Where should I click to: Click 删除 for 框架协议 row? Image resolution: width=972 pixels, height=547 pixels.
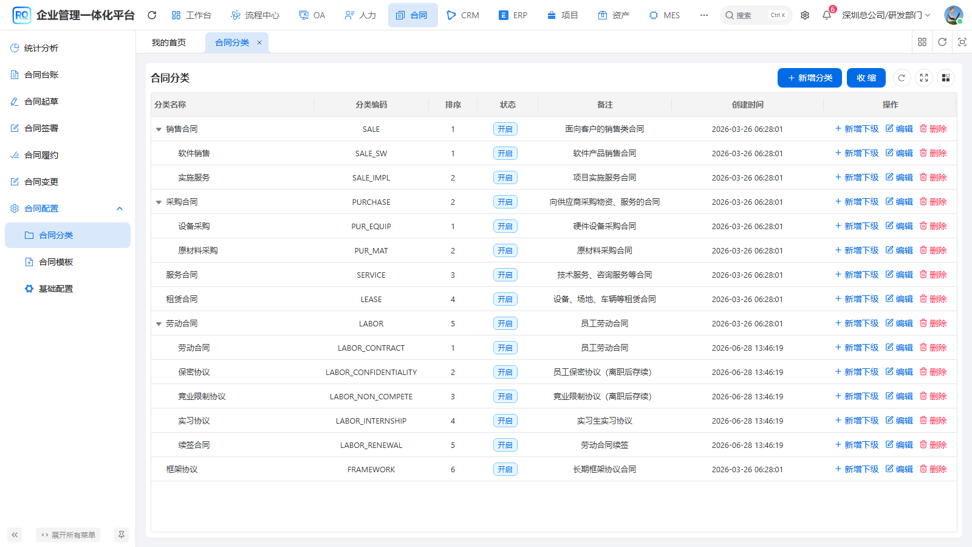(933, 469)
